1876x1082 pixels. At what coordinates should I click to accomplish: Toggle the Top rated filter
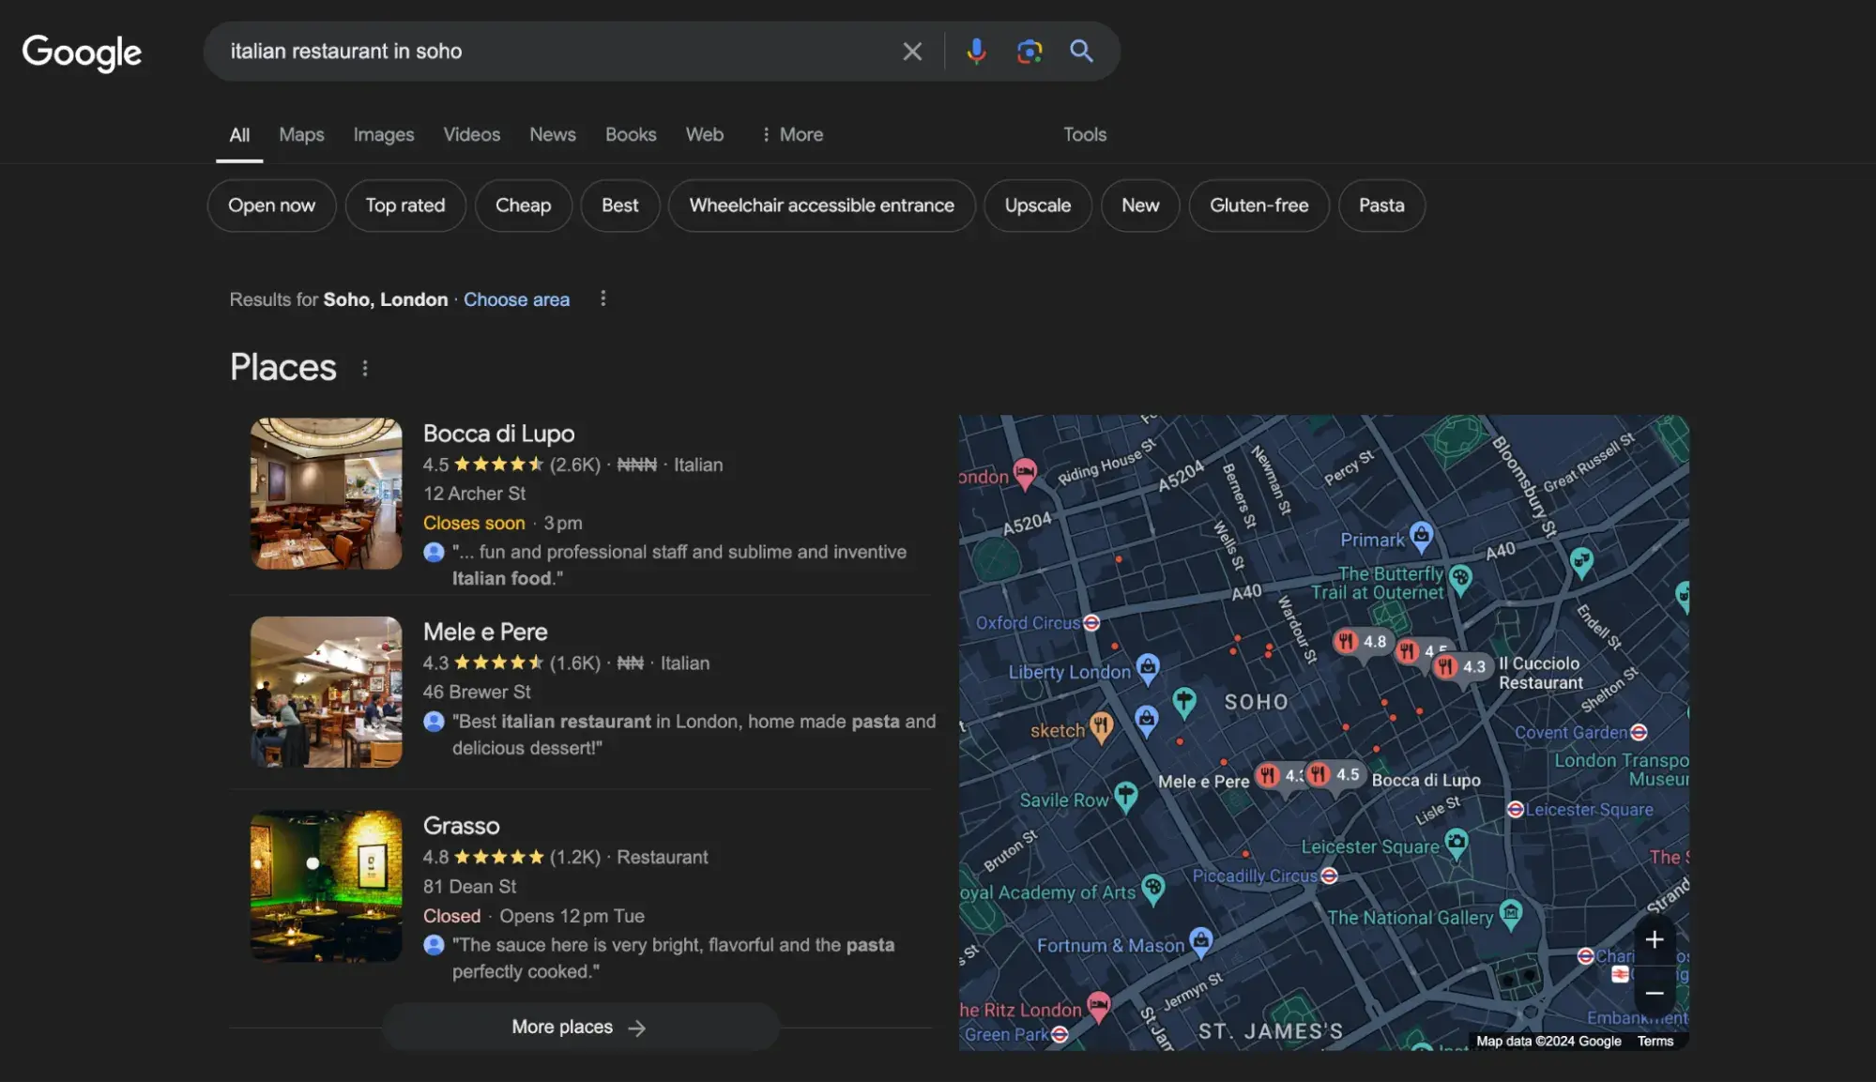pos(404,205)
